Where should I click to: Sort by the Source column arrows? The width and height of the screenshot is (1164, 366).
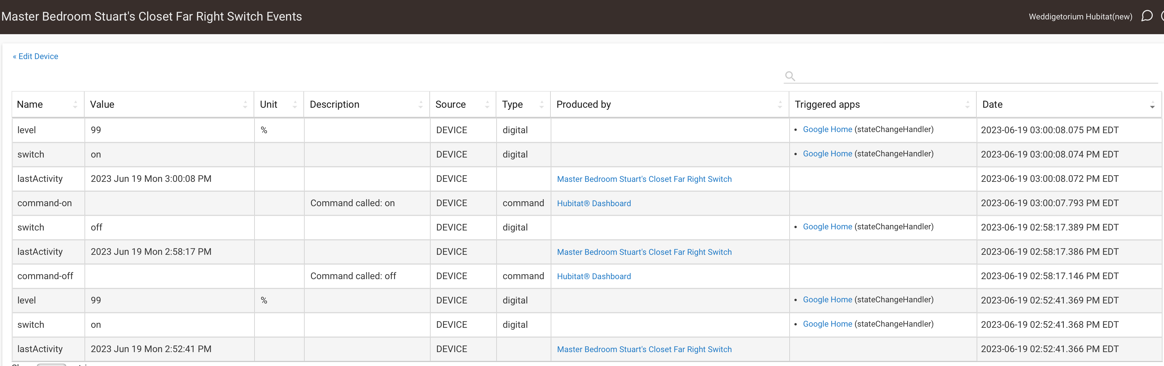pyautogui.click(x=487, y=104)
